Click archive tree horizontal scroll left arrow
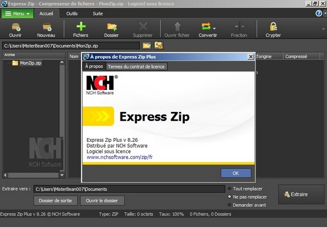 point(5,175)
